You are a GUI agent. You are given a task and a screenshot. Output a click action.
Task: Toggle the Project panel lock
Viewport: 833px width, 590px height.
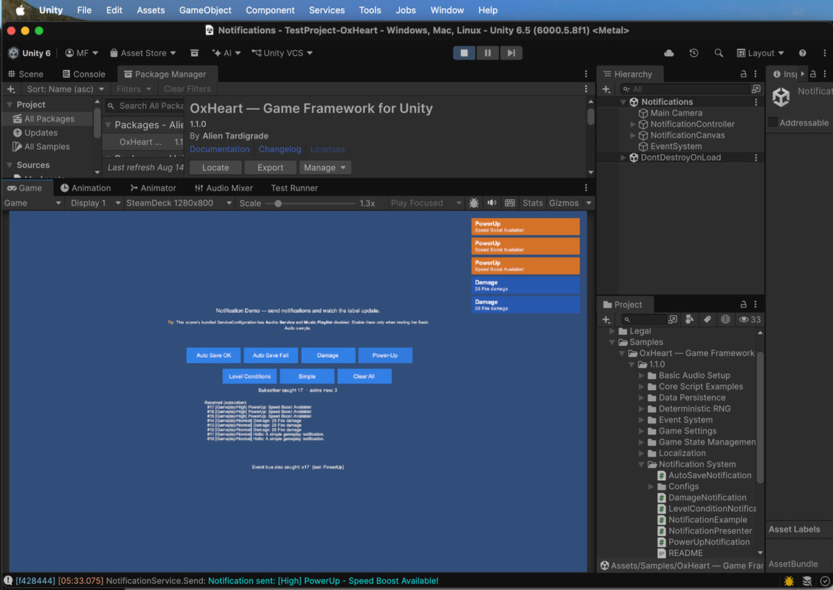[743, 305]
